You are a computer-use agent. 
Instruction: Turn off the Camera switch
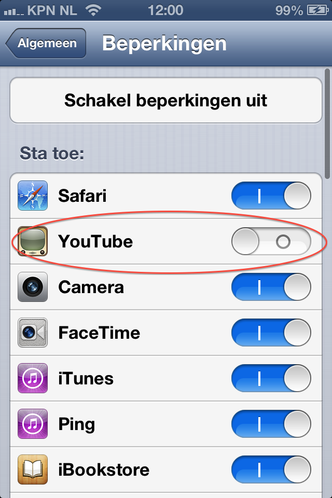pos(271,287)
